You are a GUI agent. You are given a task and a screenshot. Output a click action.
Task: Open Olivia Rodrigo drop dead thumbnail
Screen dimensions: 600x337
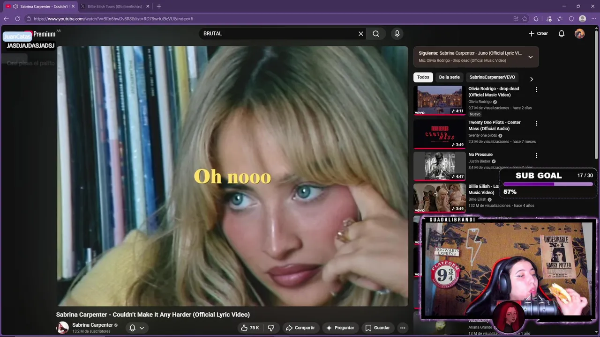[440, 100]
